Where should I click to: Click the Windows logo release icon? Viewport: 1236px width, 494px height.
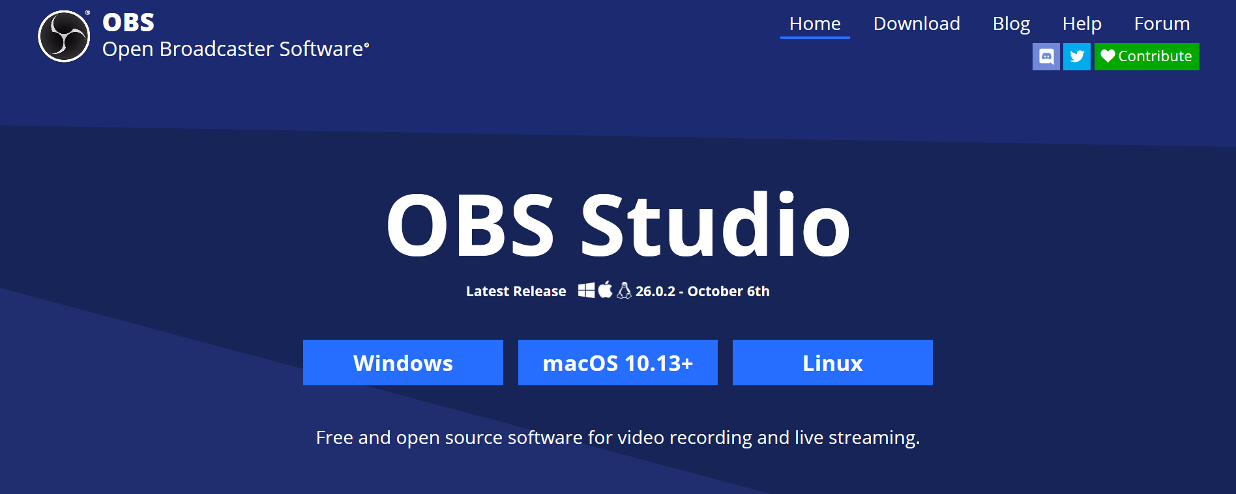pos(586,290)
